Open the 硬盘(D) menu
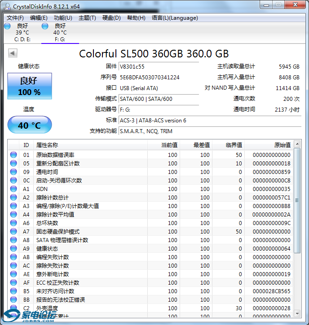The image size is (309, 325). [111, 18]
